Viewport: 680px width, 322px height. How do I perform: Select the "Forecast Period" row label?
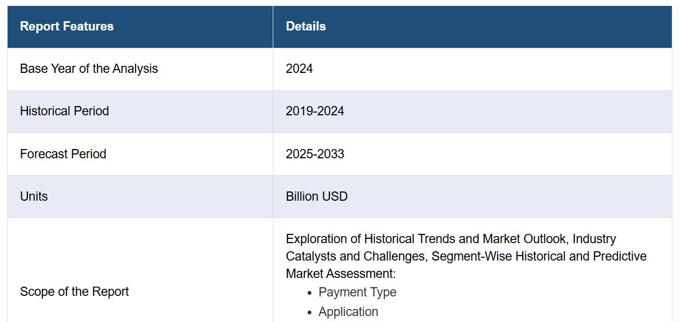(63, 154)
